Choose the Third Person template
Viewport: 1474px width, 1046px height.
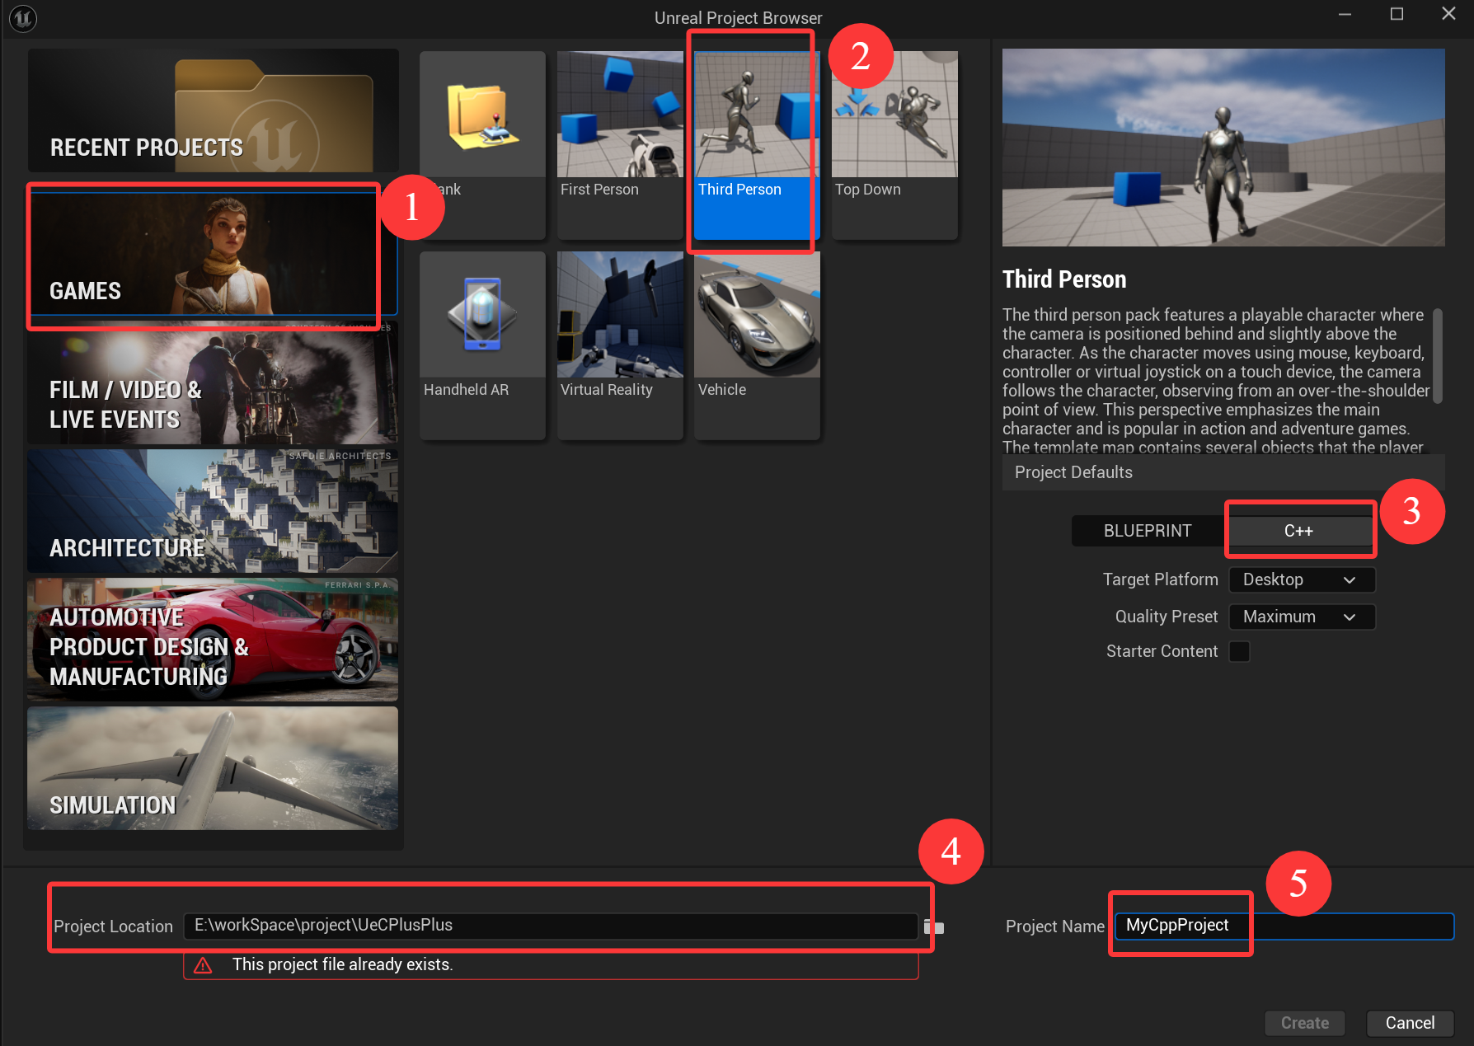757,145
